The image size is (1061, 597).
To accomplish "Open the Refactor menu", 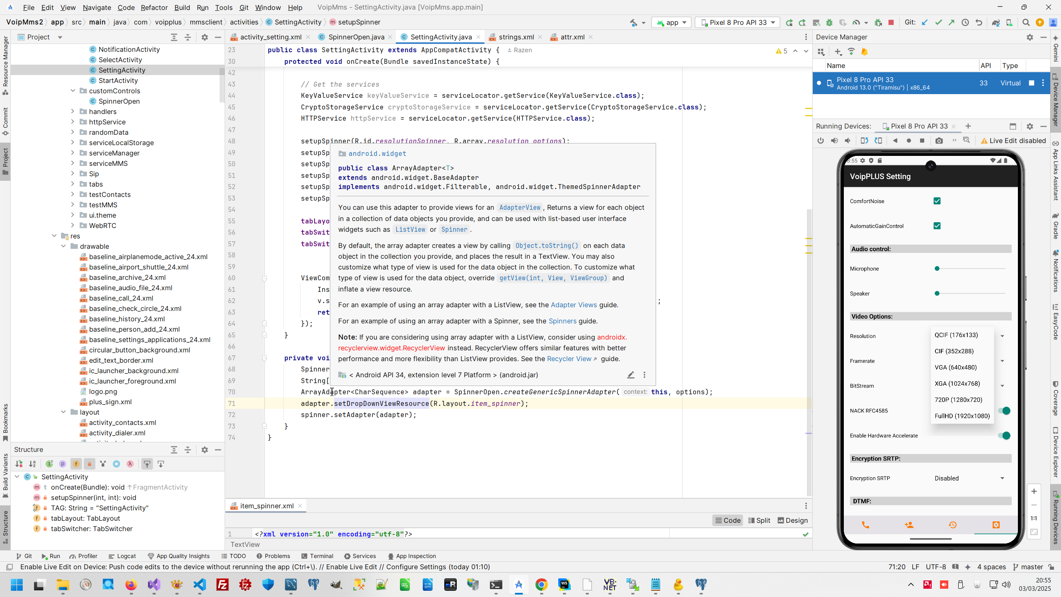I will coord(154,7).
